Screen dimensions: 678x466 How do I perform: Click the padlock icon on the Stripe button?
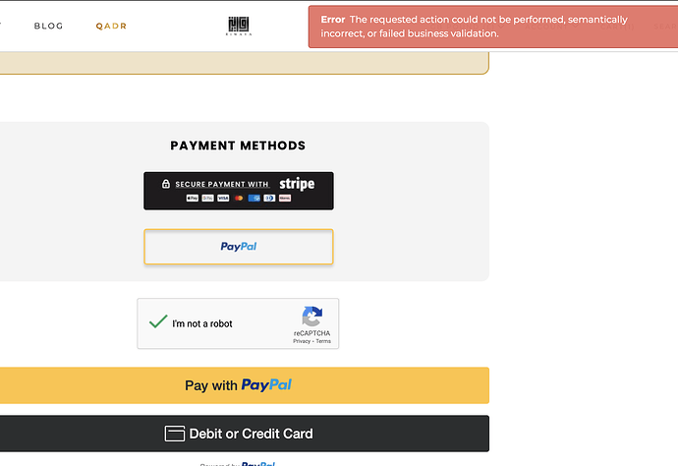coord(166,184)
